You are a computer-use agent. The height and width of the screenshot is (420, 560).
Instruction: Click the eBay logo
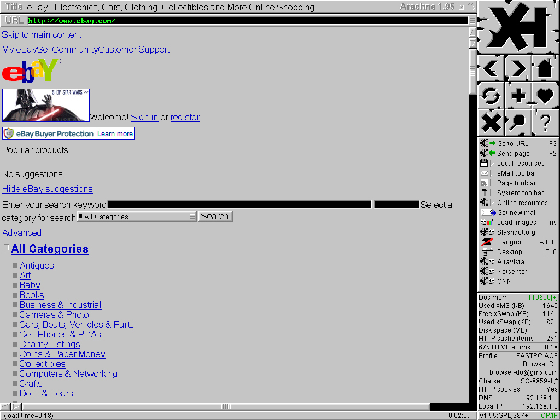pyautogui.click(x=32, y=71)
